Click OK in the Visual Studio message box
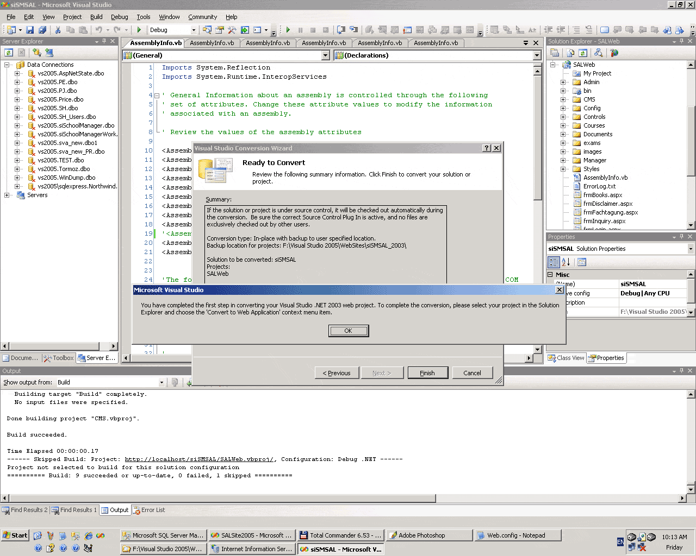696x556 pixels. pyautogui.click(x=349, y=331)
